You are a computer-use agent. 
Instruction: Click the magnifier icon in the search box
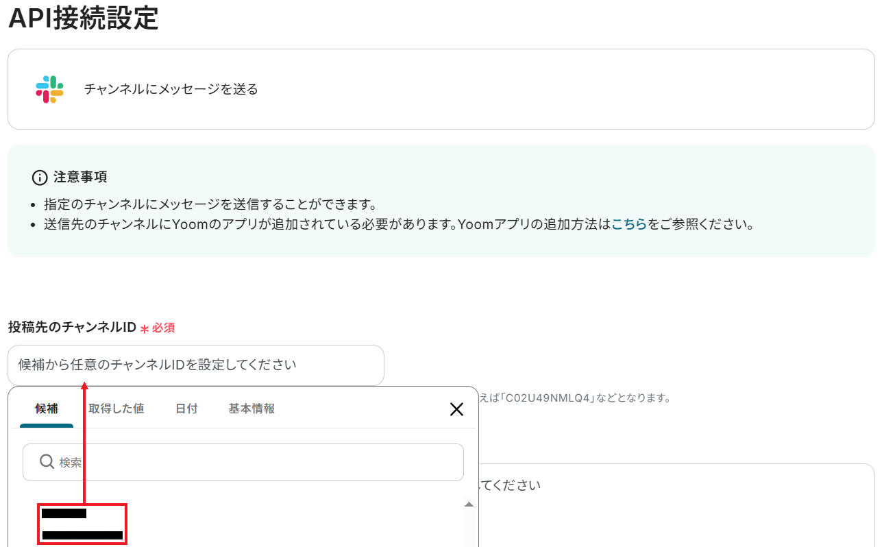click(x=47, y=462)
